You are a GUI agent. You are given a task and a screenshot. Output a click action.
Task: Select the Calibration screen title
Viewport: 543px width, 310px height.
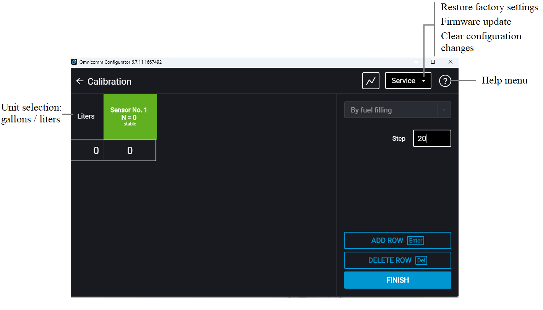109,81
